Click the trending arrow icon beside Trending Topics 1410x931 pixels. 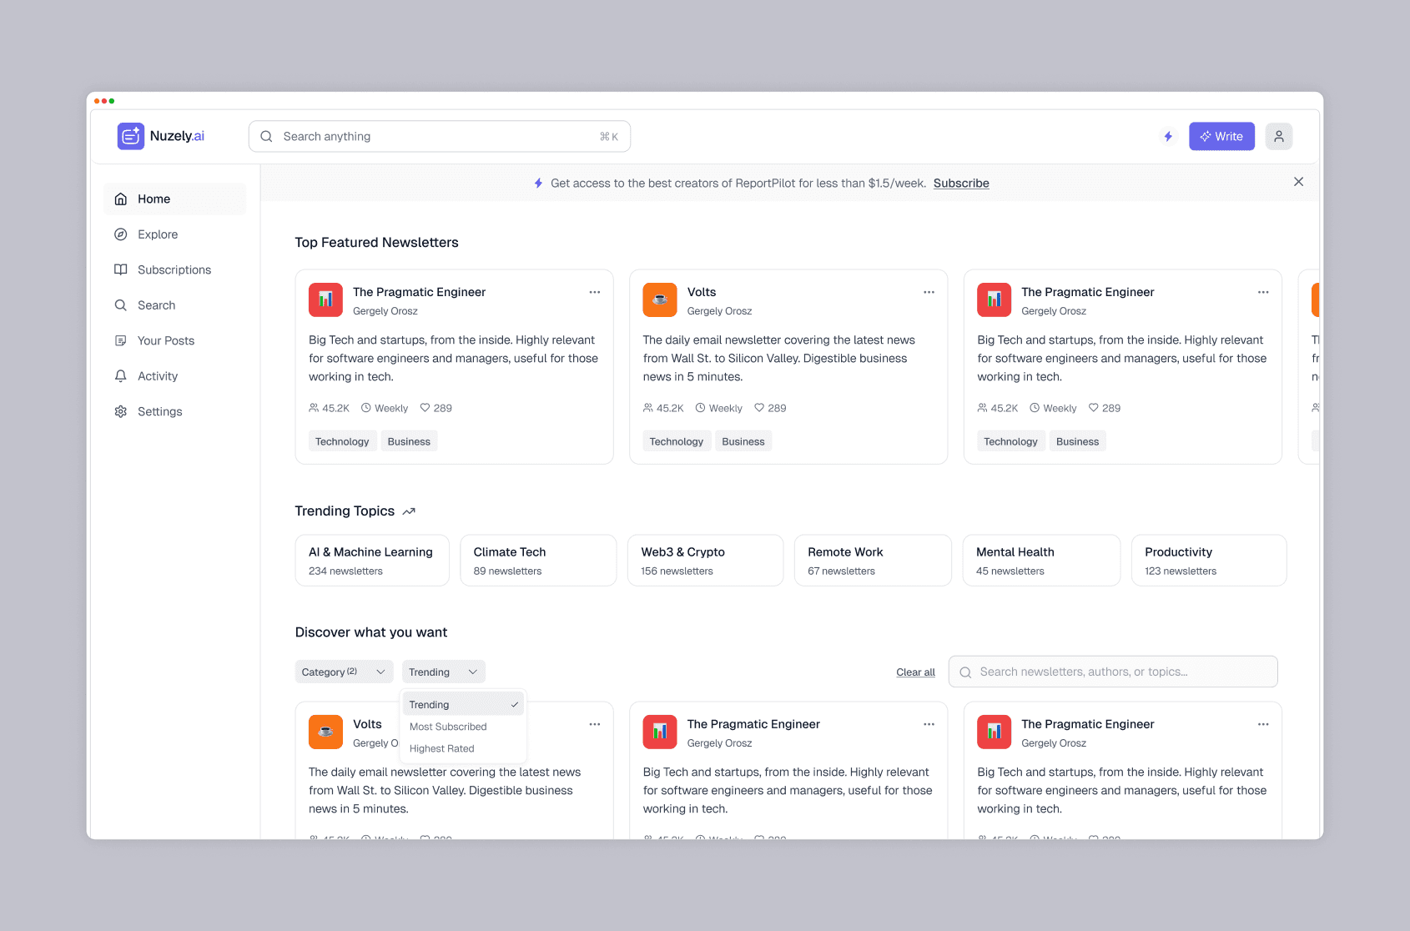pos(409,511)
